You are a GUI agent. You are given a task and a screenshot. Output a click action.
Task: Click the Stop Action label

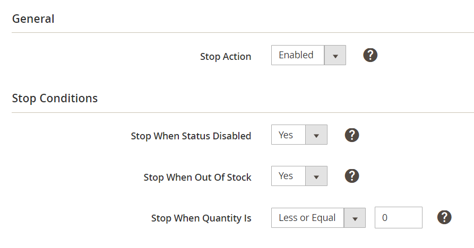point(226,56)
